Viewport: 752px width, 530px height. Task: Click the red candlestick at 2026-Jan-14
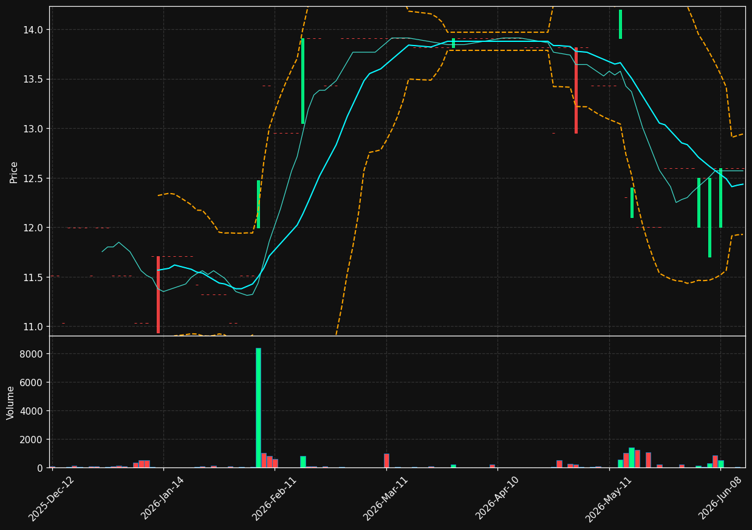point(158,294)
